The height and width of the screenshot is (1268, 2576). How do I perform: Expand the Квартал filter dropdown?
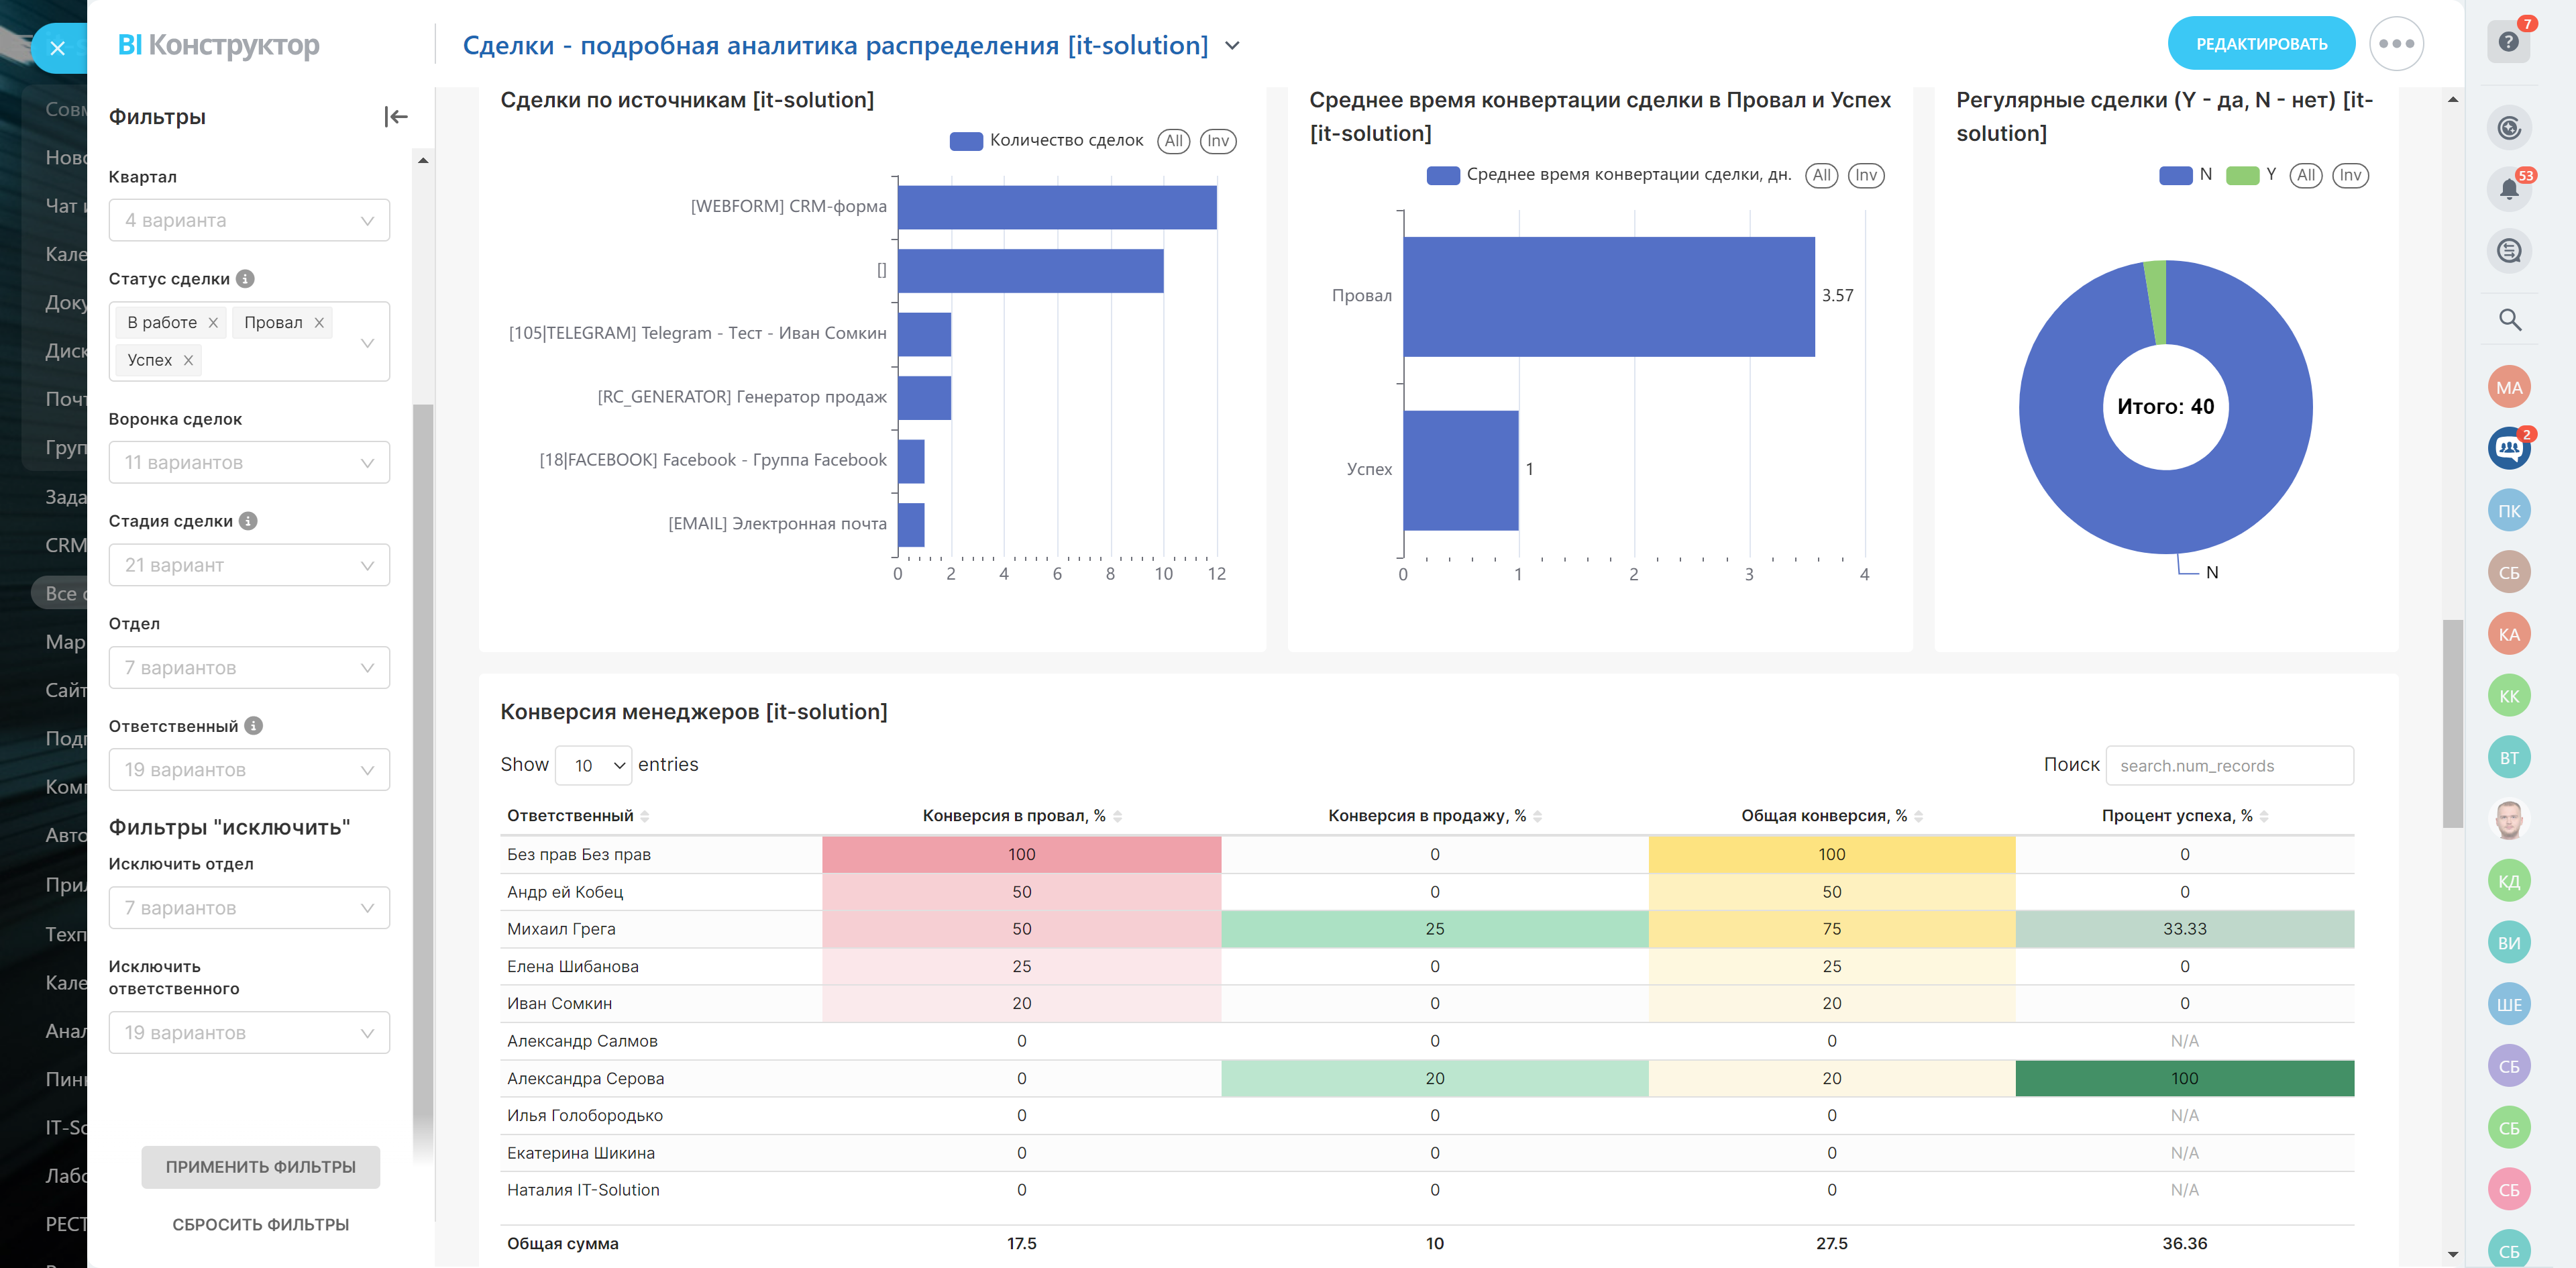[x=249, y=221]
